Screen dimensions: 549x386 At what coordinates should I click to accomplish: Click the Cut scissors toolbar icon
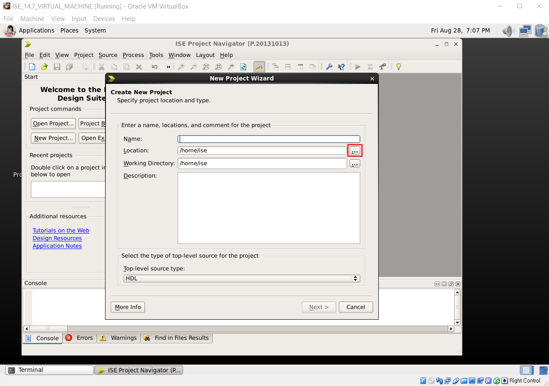tap(102, 67)
